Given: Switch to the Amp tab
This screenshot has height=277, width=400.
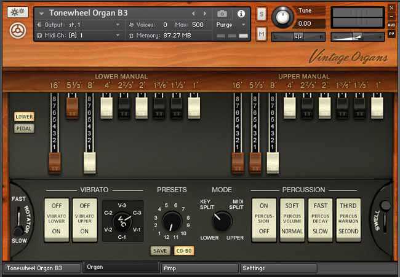Looking at the screenshot, I should pos(200,268).
